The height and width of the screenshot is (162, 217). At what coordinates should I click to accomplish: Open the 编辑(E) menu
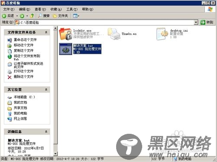pos(24,10)
